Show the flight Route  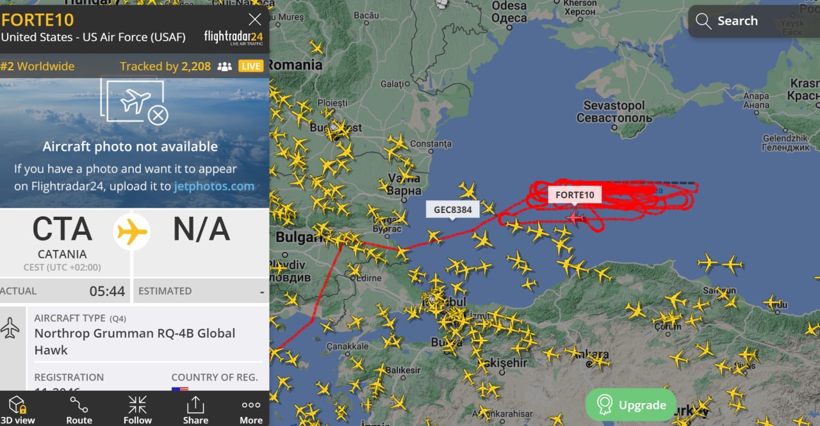tap(79, 409)
